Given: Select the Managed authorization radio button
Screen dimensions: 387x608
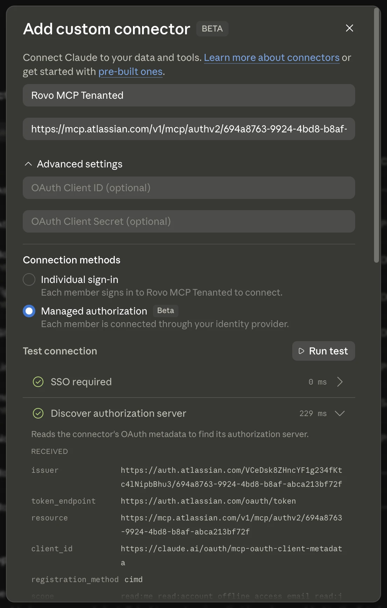Looking at the screenshot, I should (x=29, y=311).
